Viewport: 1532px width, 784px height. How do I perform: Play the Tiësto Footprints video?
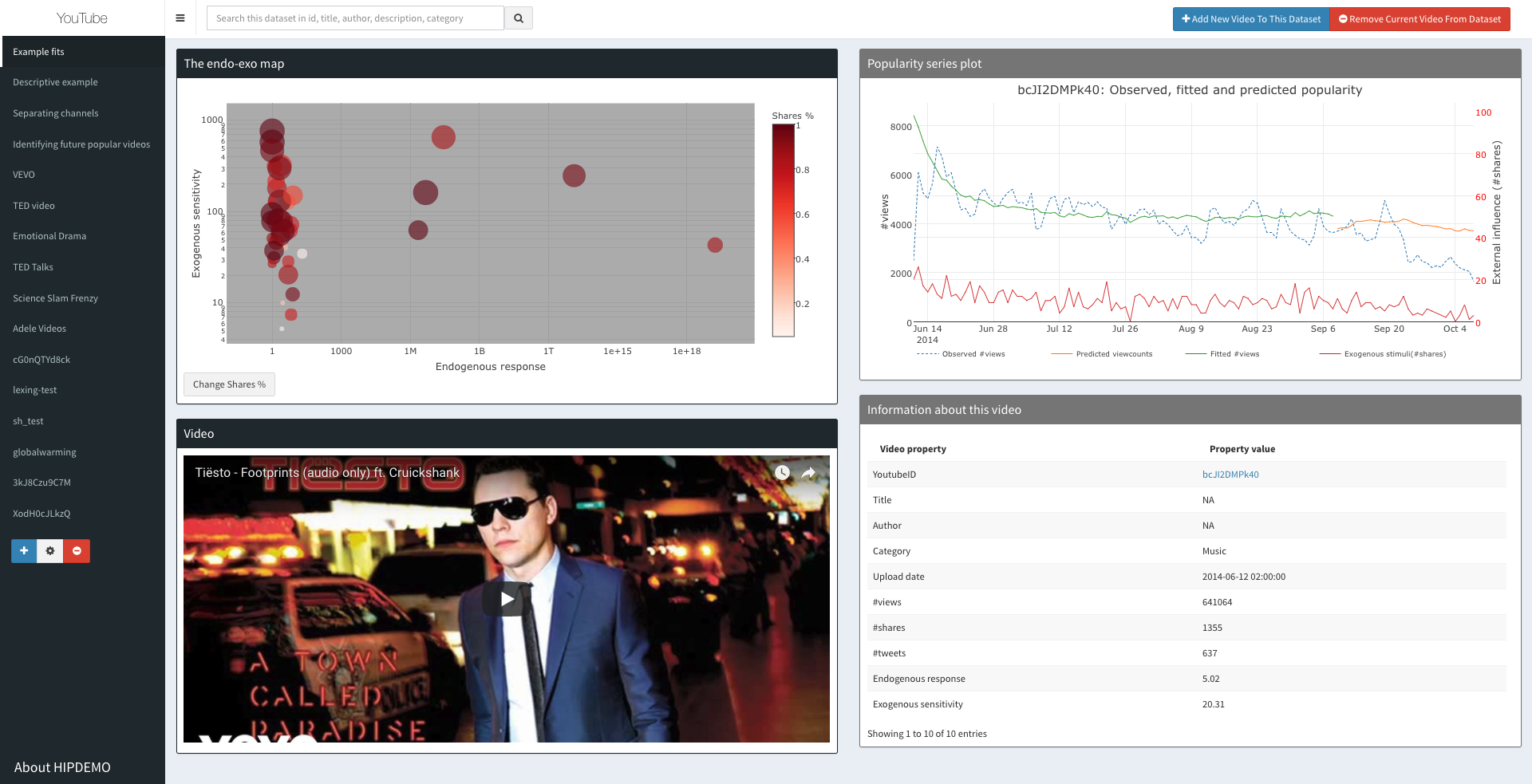507,599
